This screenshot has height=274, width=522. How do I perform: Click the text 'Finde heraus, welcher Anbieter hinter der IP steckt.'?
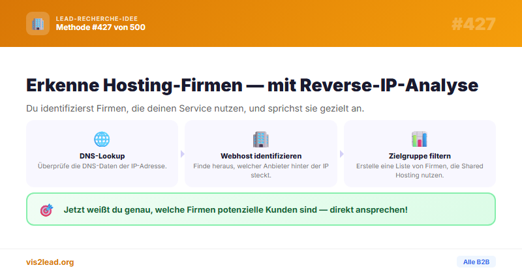261,170
